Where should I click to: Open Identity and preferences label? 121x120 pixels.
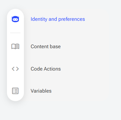[x=58, y=19]
